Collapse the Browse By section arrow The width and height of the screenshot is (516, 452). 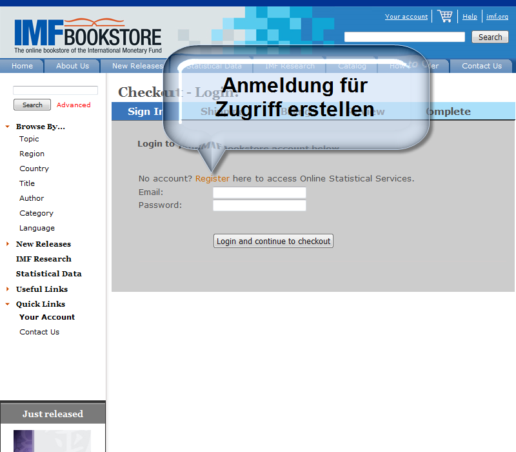pyautogui.click(x=7, y=127)
